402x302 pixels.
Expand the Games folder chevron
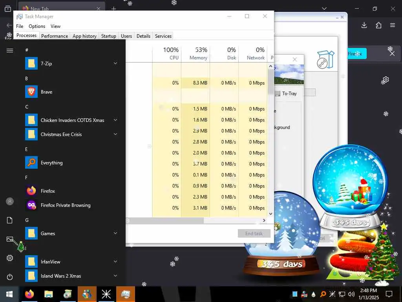[116, 233]
